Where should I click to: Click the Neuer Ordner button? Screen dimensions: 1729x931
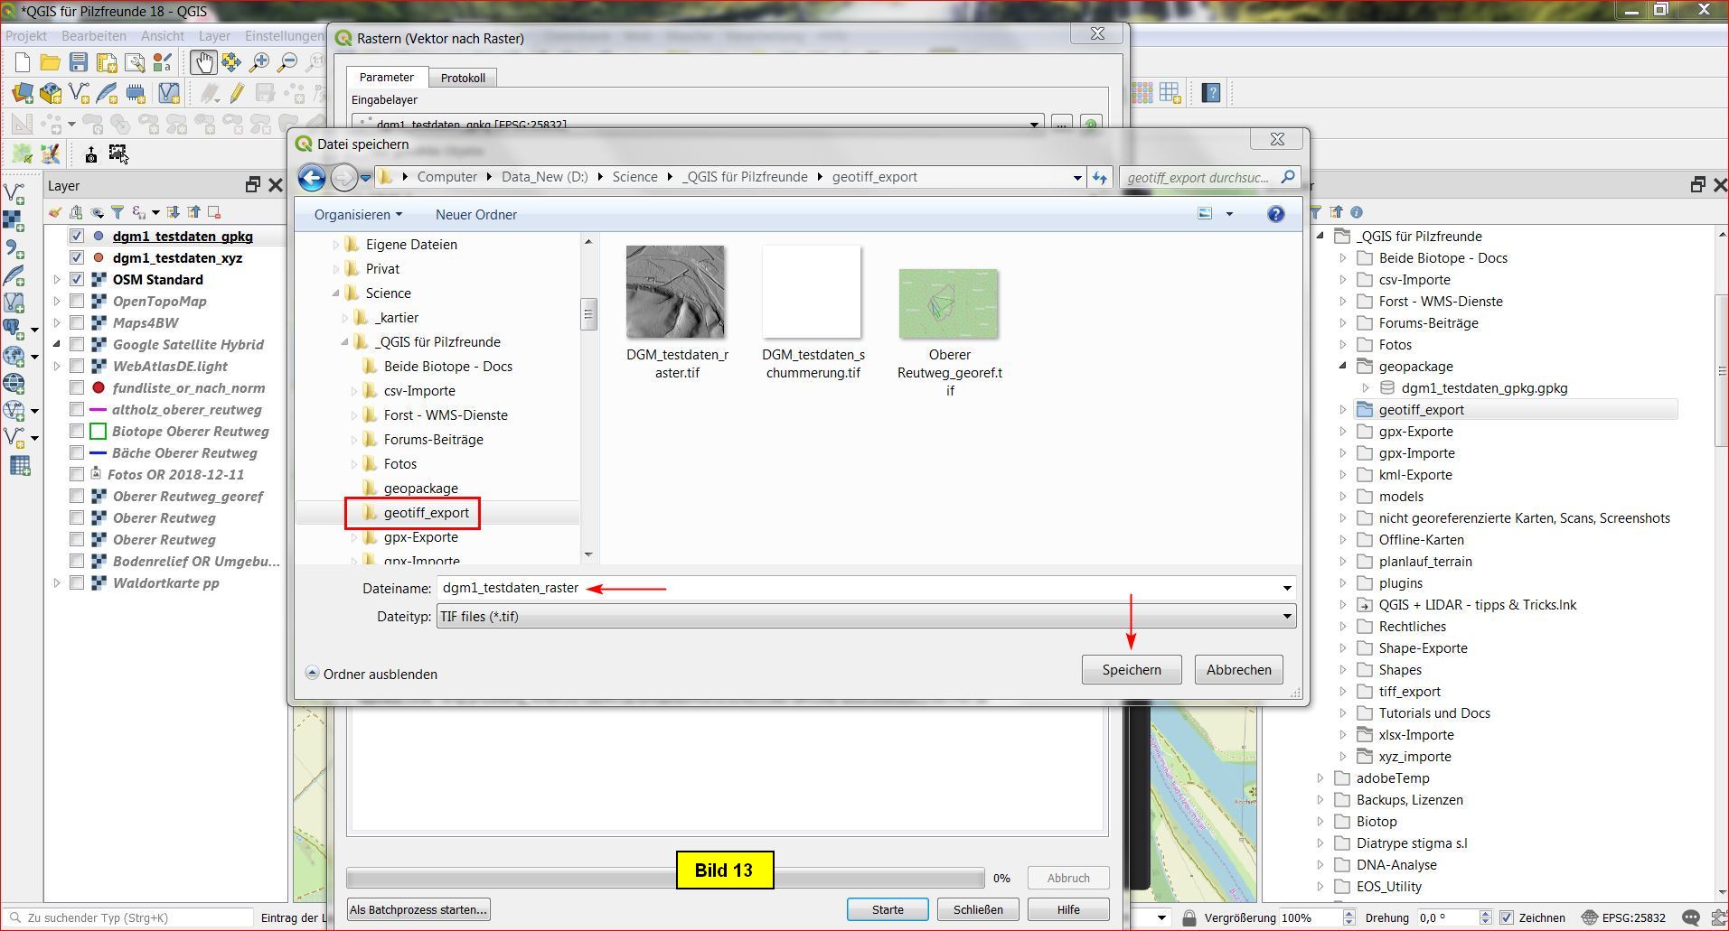point(476,215)
